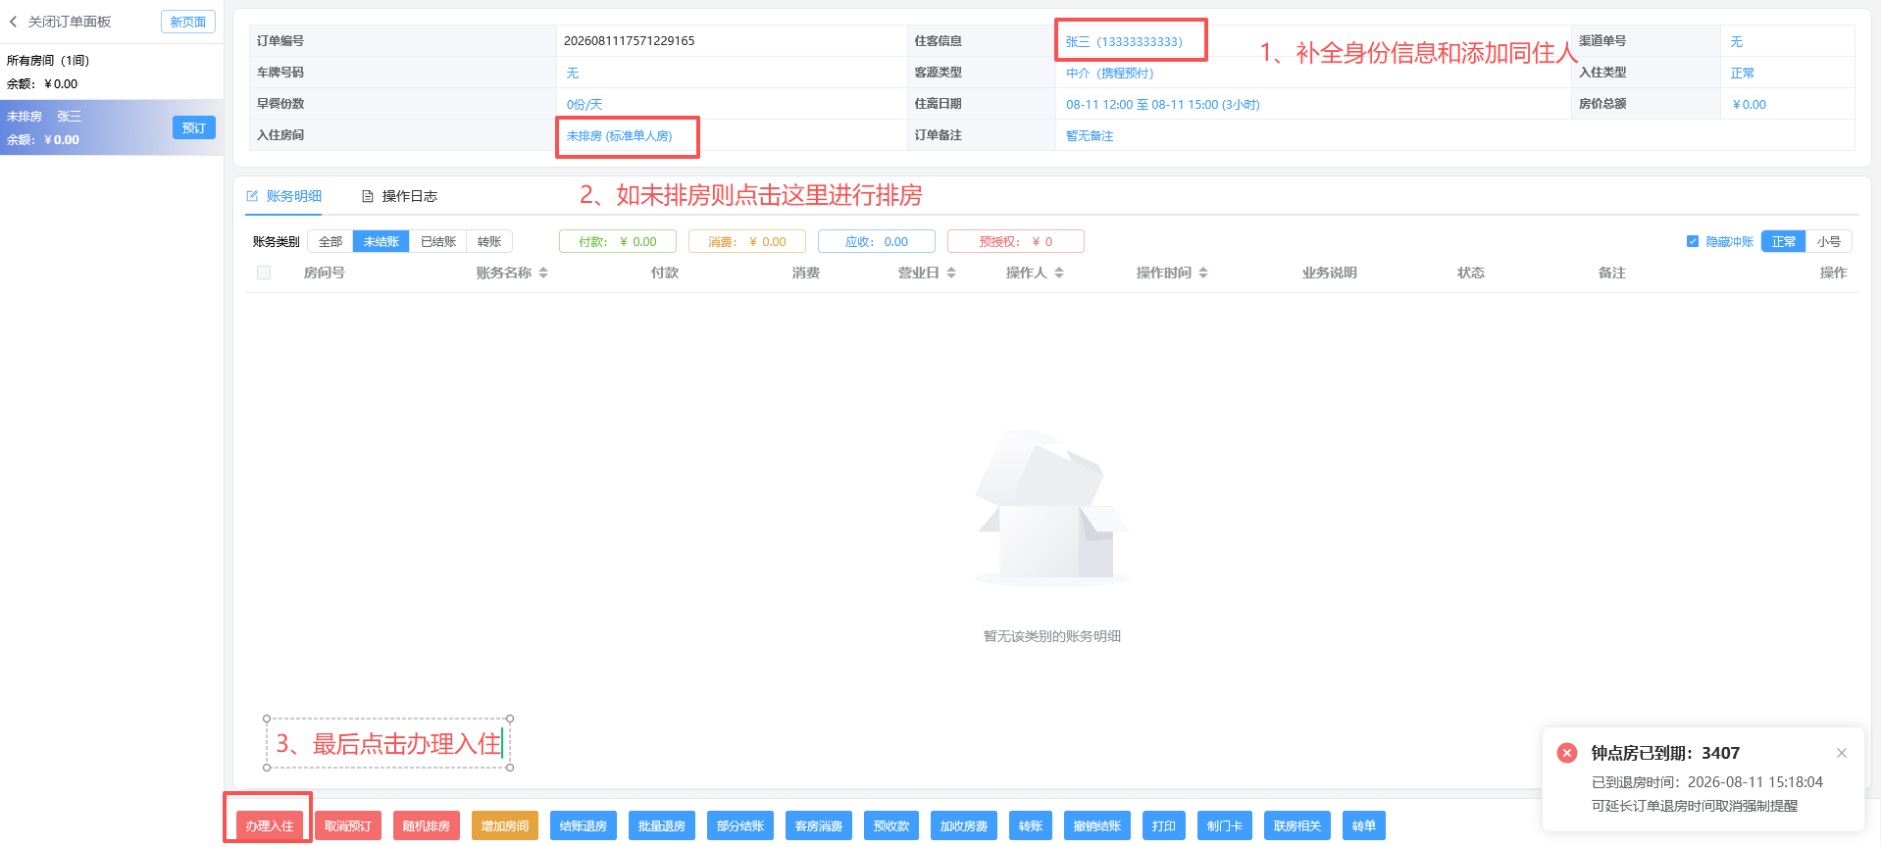Screen dimensions: 1881x847
Task: Edit the 08-11 12:00 至 08-11 15:00 stay dates
Action: [x=1163, y=104]
